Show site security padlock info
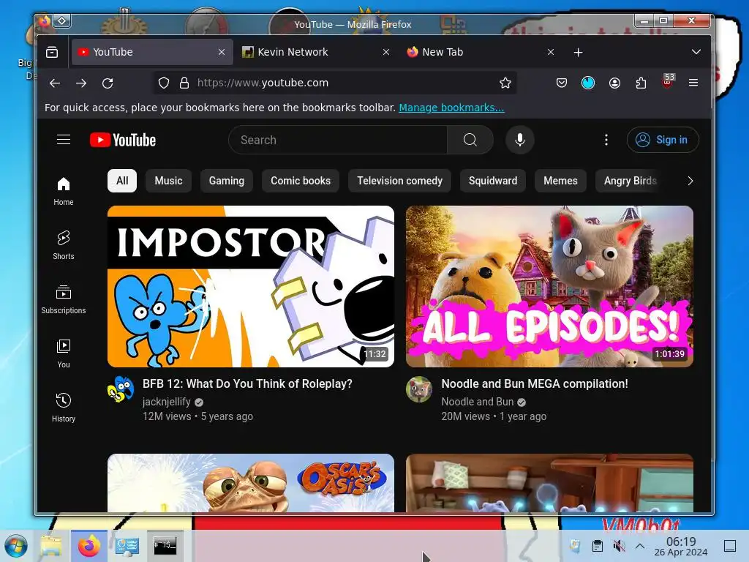 tap(184, 83)
